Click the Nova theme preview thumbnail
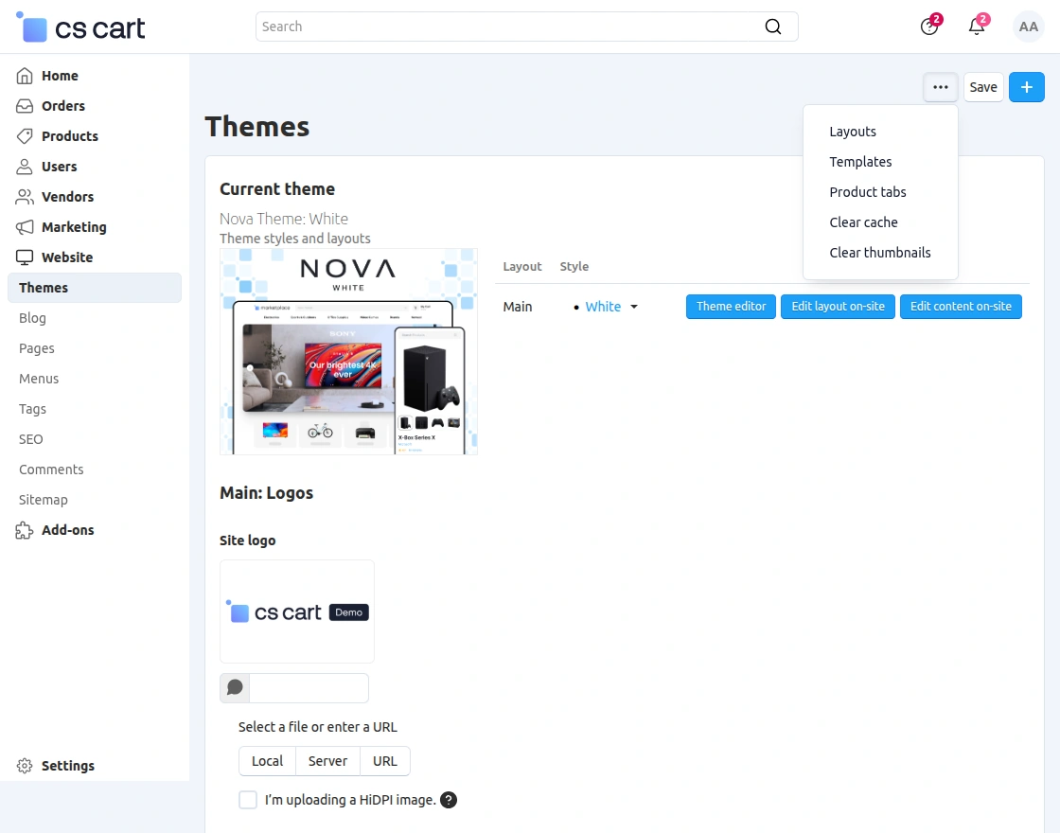Image resolution: width=1060 pixels, height=833 pixels. [x=348, y=351]
